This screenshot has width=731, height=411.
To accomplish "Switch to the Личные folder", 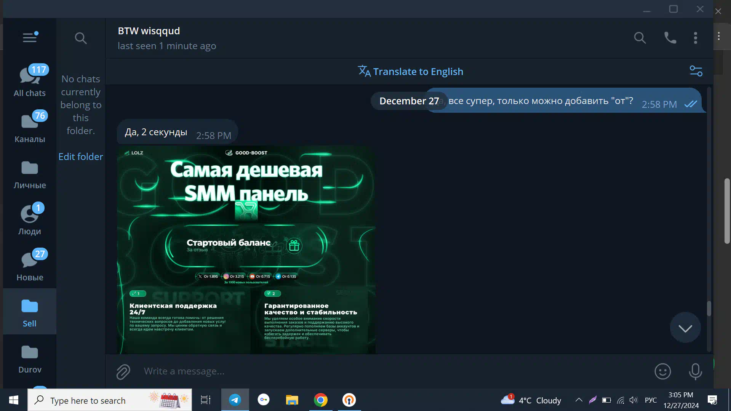I will (30, 173).
